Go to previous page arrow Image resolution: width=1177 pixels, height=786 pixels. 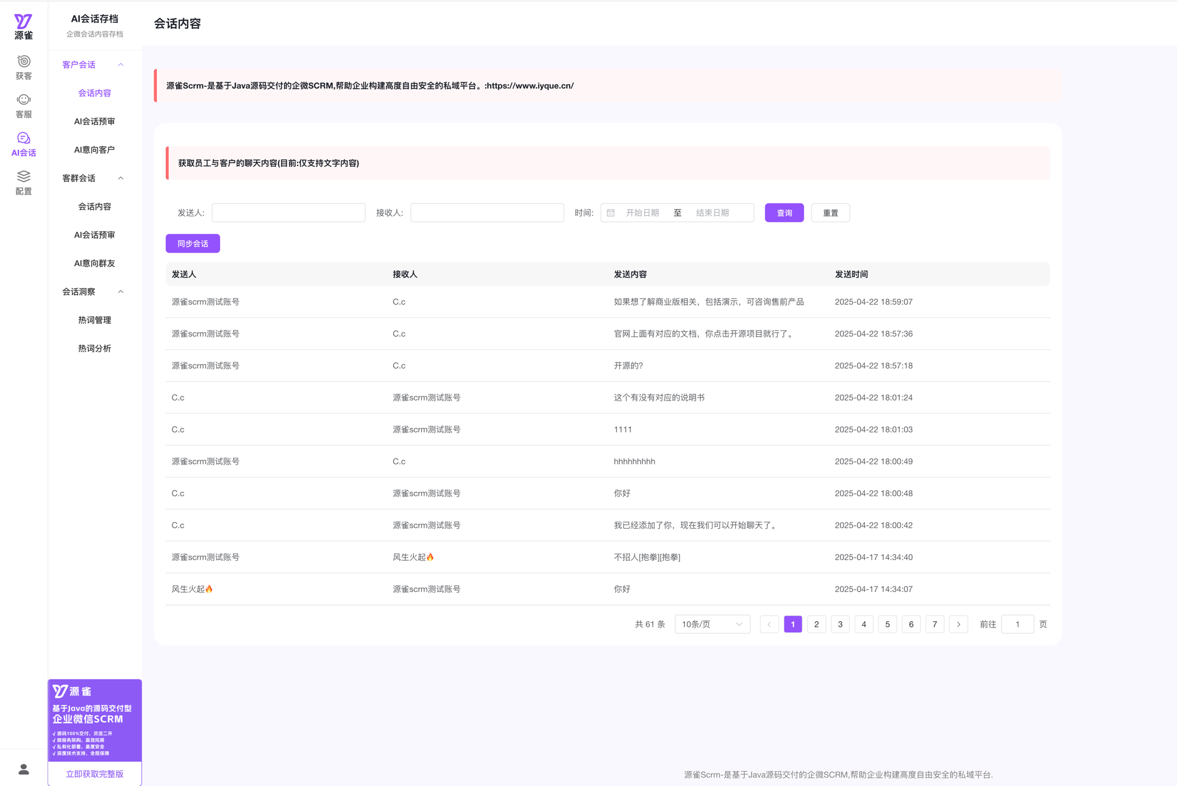click(769, 625)
